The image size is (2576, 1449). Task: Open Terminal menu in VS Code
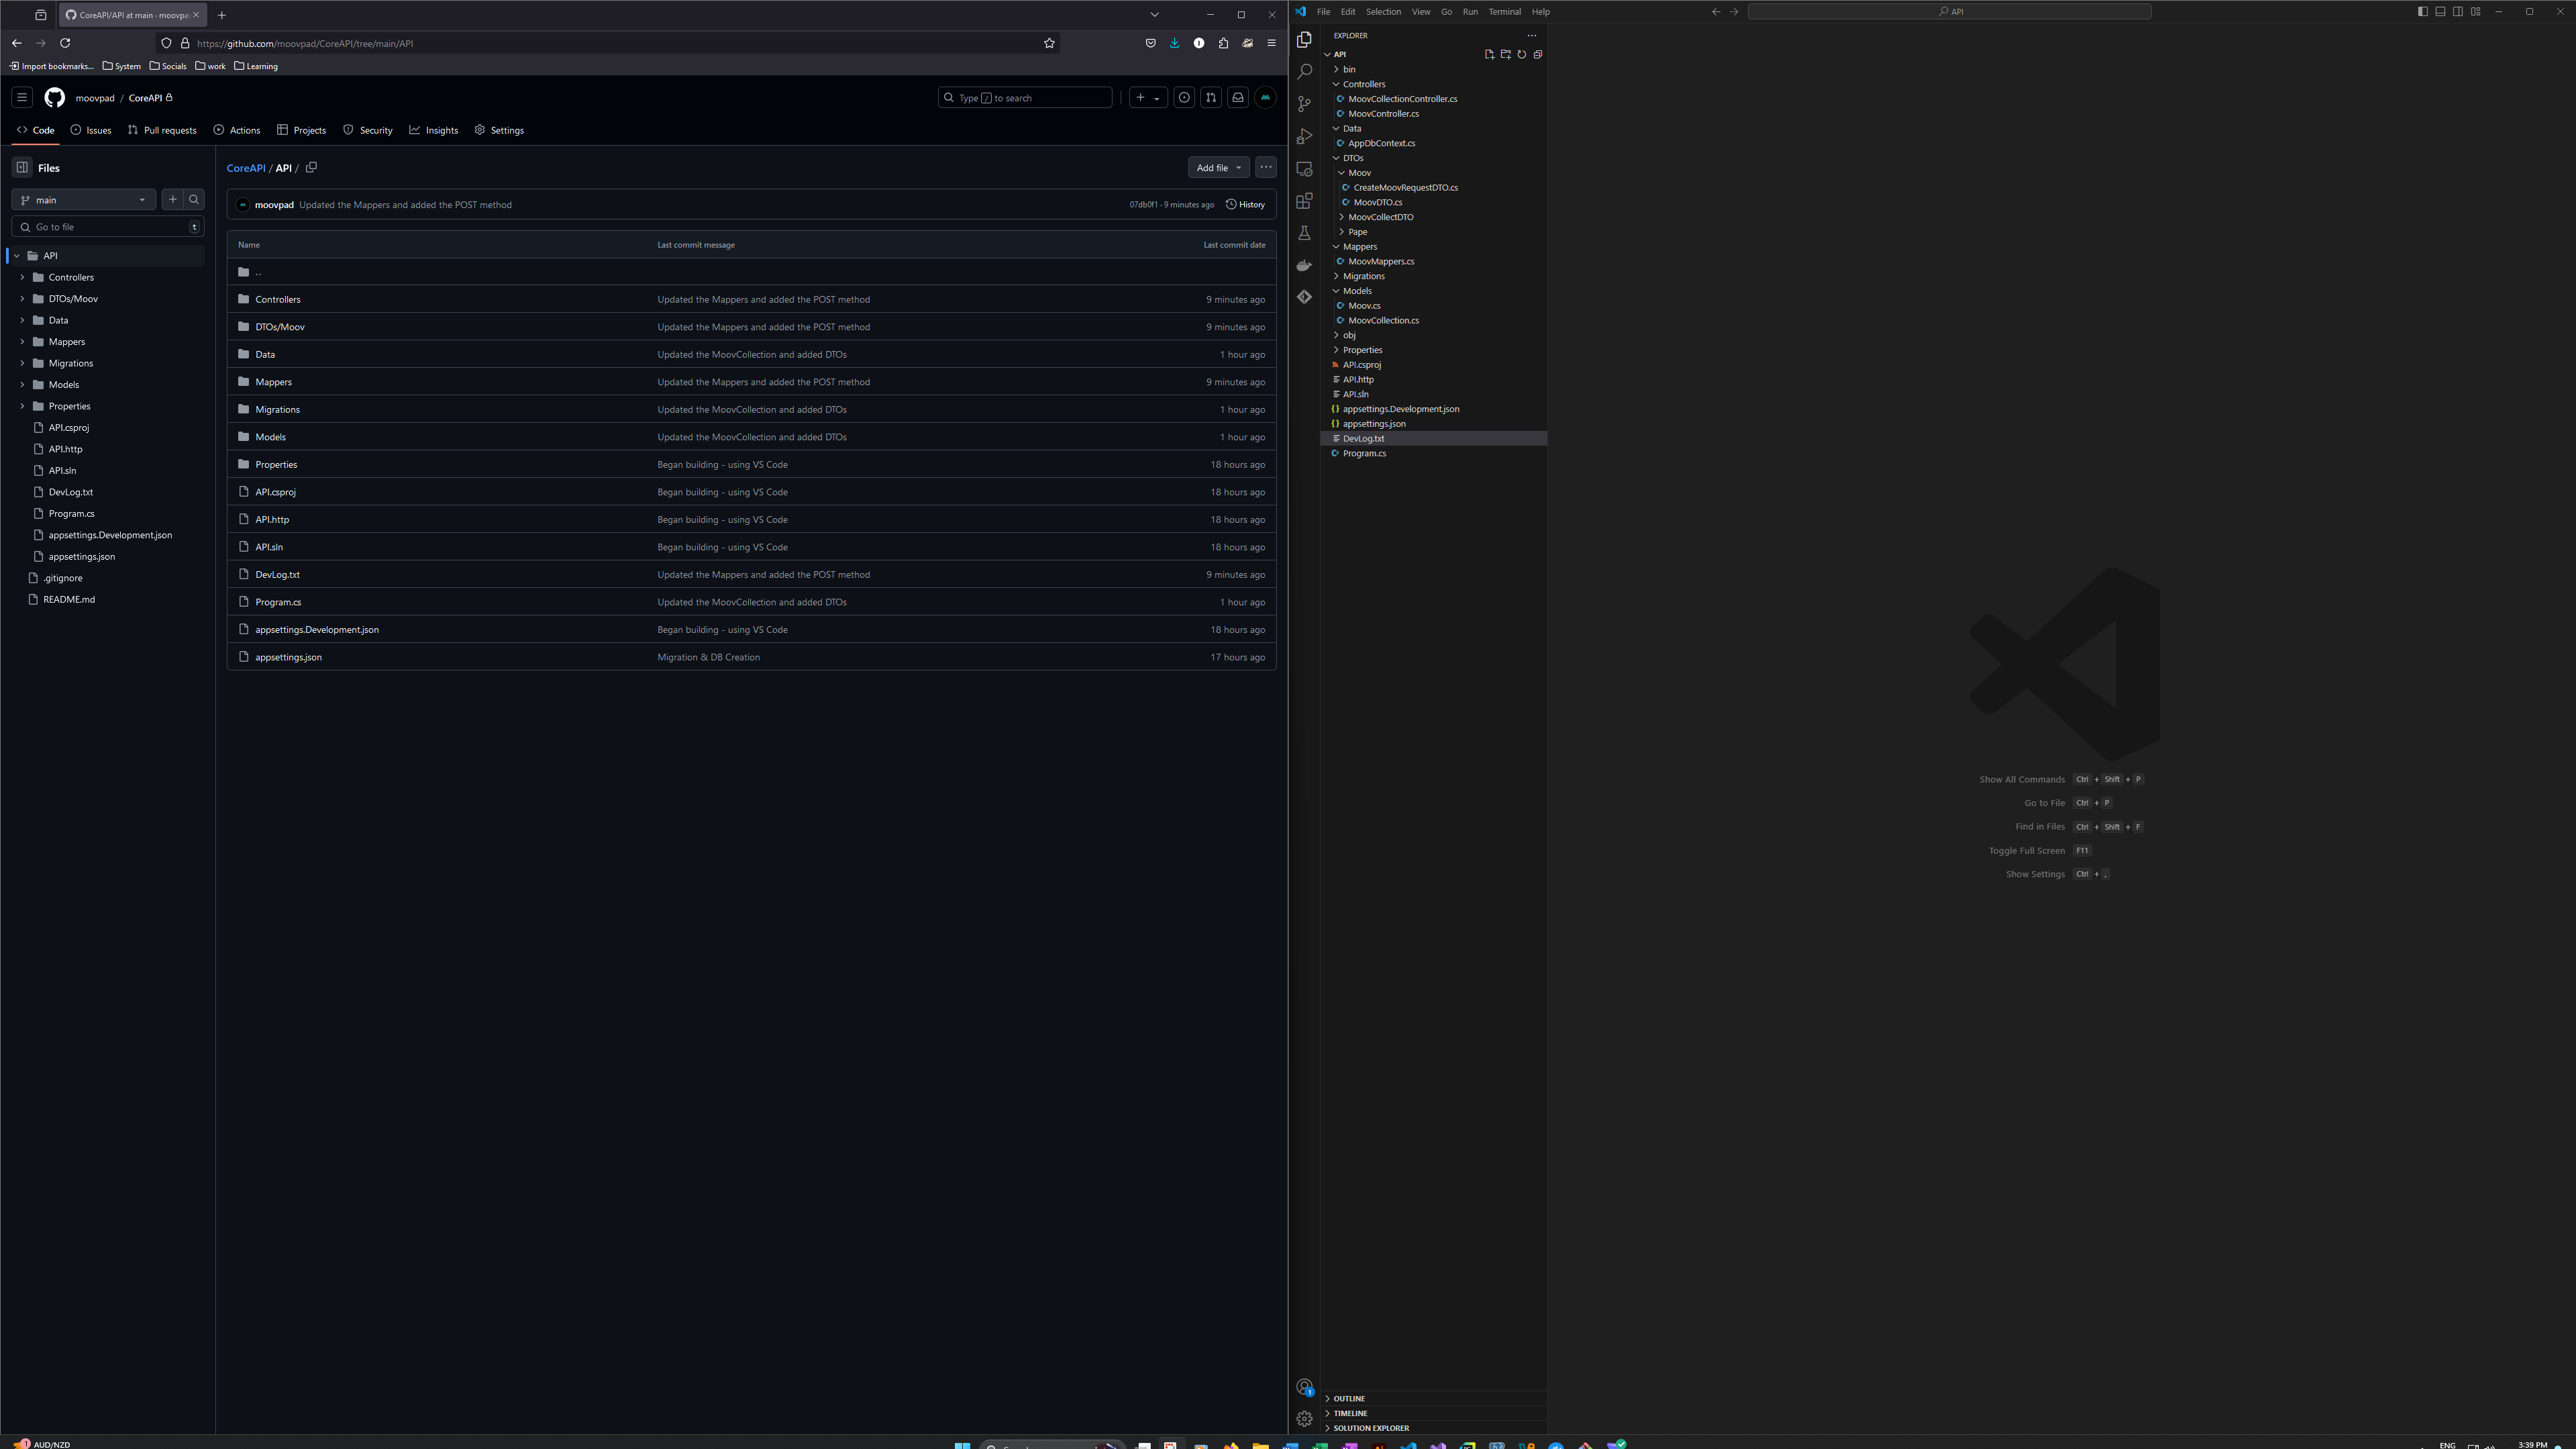coord(1504,12)
